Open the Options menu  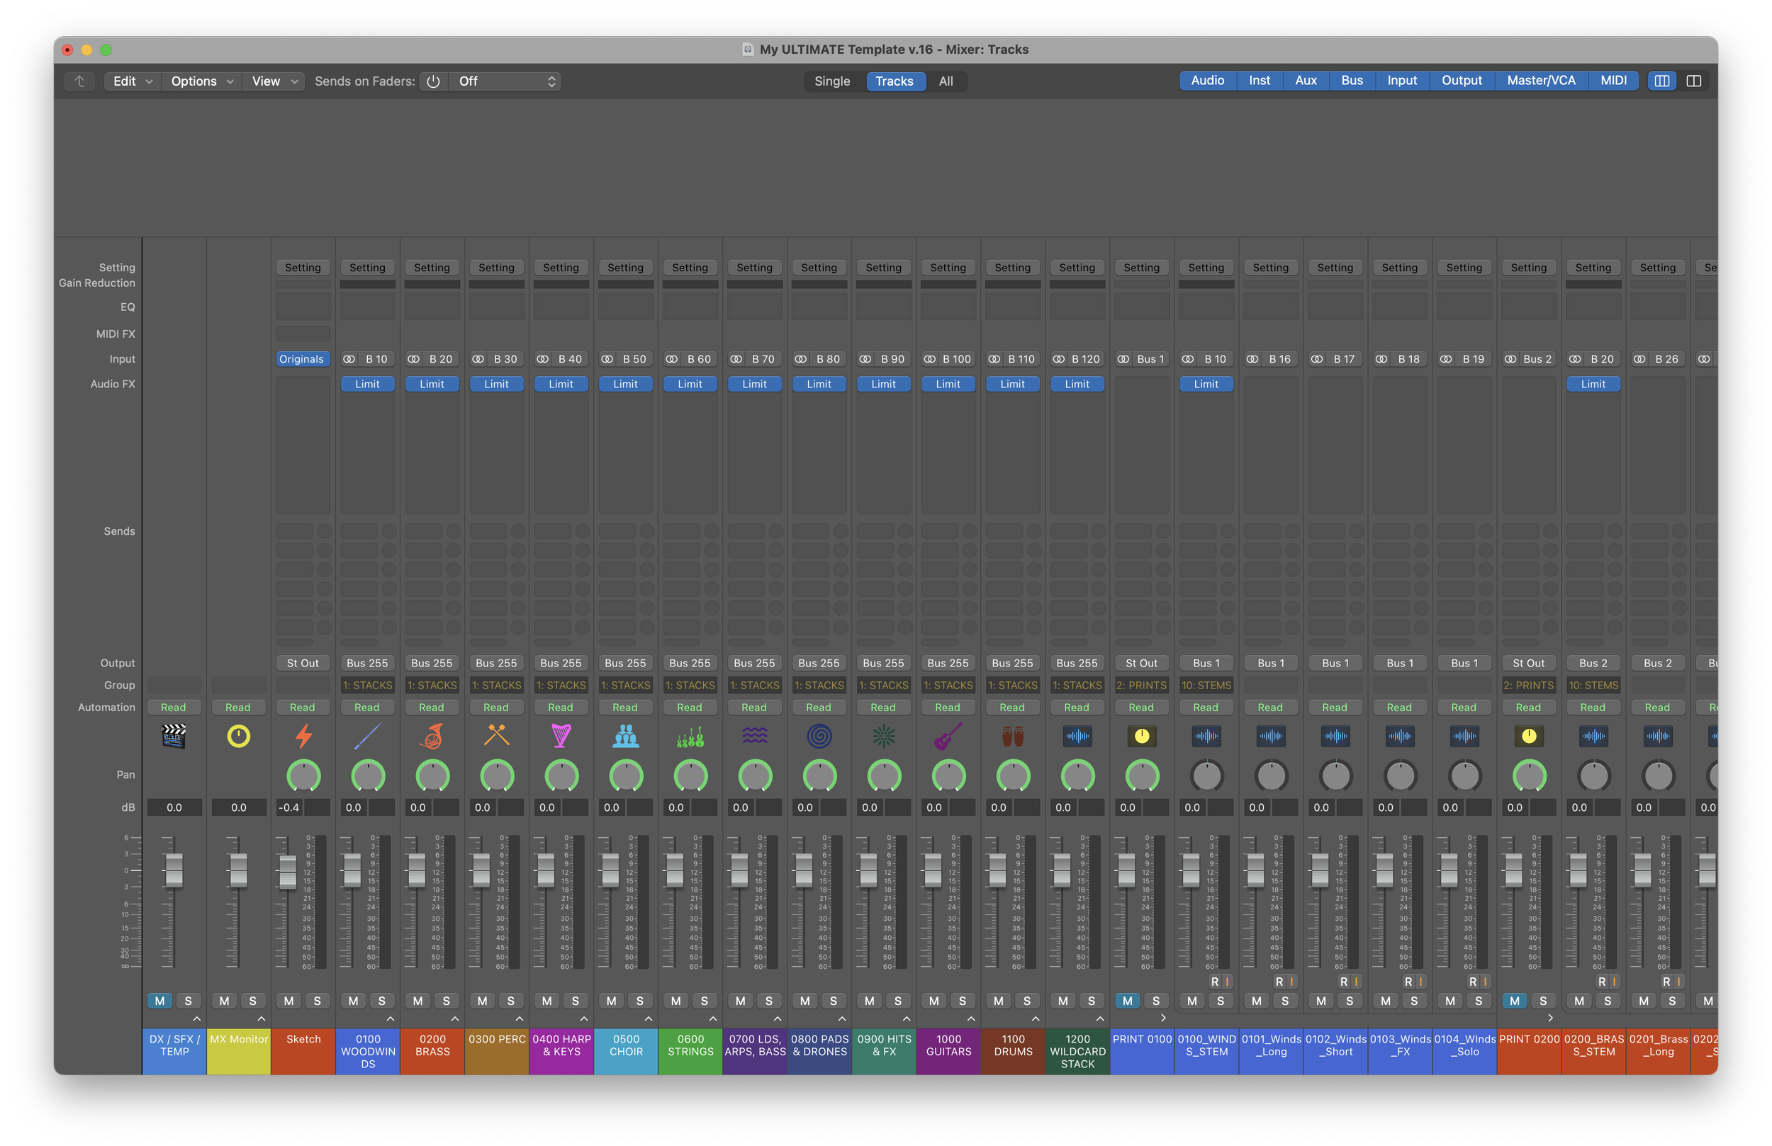tap(201, 81)
